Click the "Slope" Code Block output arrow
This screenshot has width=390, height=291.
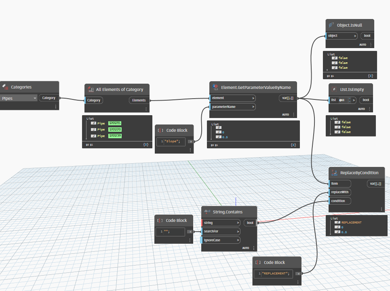(x=190, y=141)
